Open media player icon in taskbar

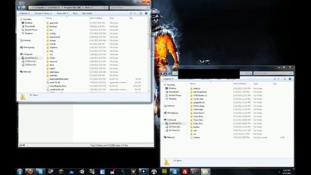144,172
